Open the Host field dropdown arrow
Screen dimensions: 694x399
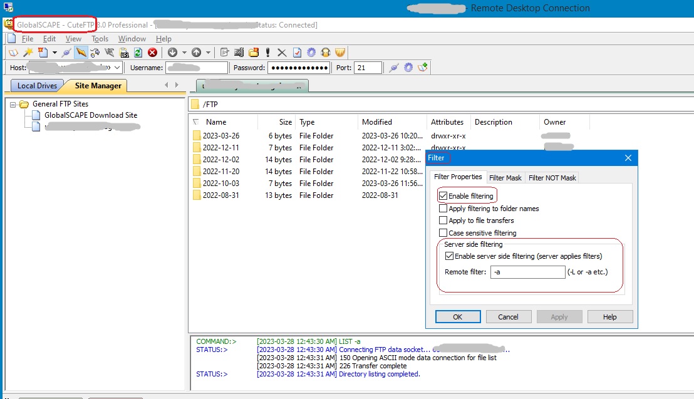coord(117,67)
